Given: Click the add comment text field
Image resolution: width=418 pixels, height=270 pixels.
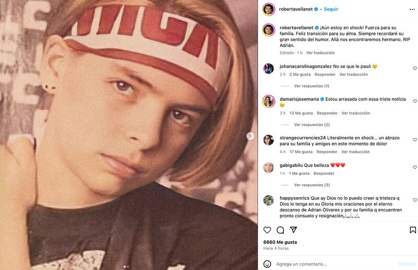Looking at the screenshot, I should [x=334, y=264].
